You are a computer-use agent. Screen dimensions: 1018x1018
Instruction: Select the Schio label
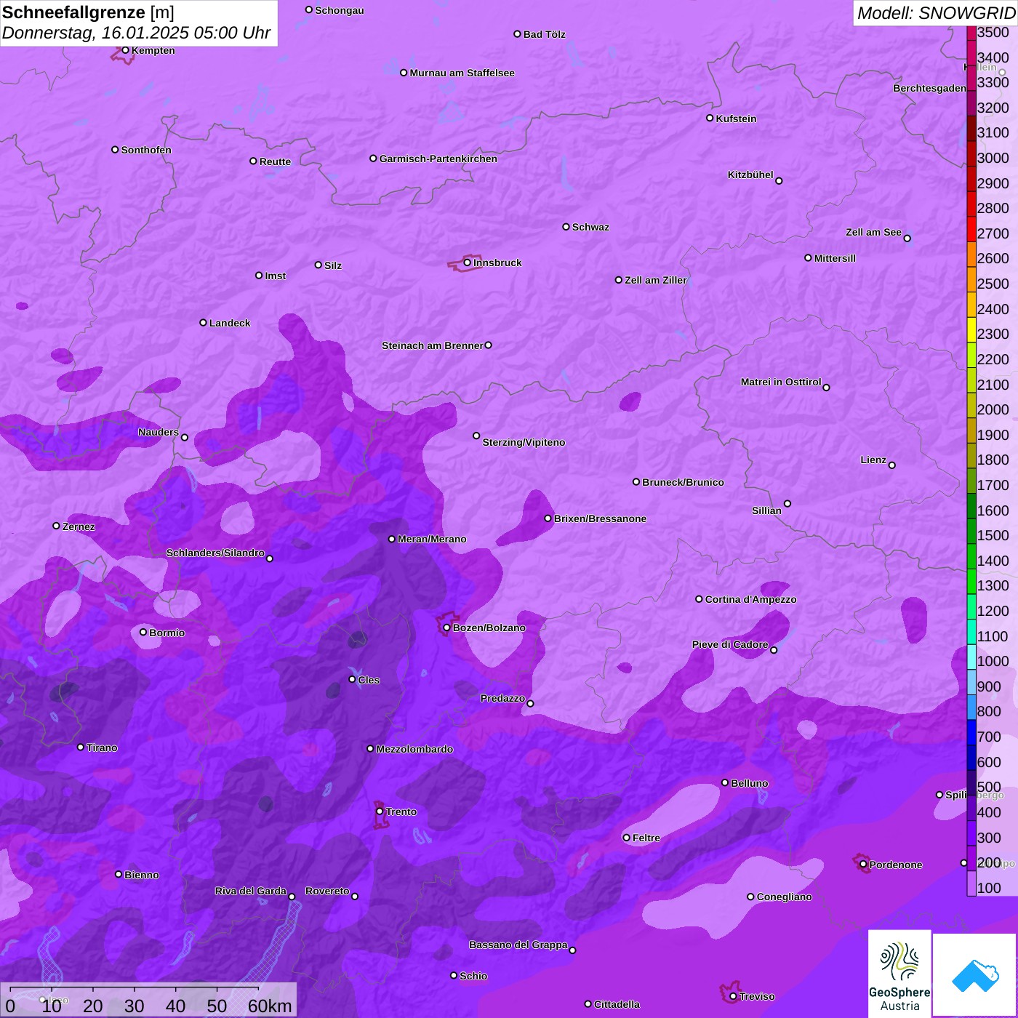coord(473,976)
